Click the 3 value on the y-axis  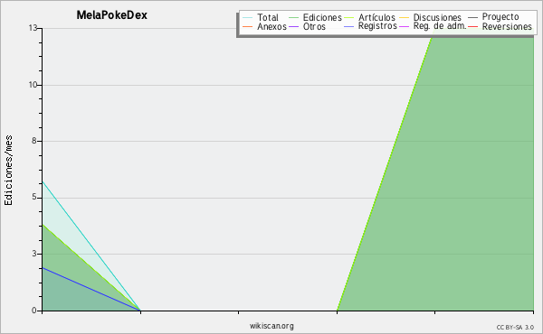[34, 254]
